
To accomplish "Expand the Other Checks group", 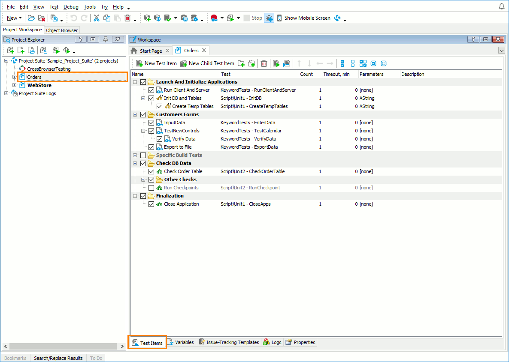I will coord(143,180).
